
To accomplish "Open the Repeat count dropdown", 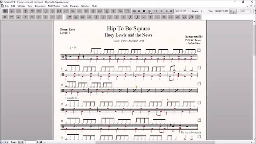I will pyautogui.click(x=206, y=11).
